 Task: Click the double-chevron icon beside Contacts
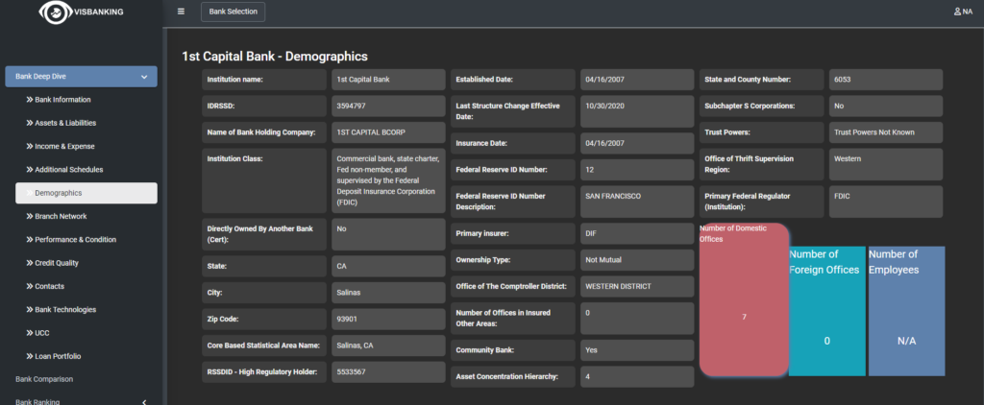tap(28, 286)
